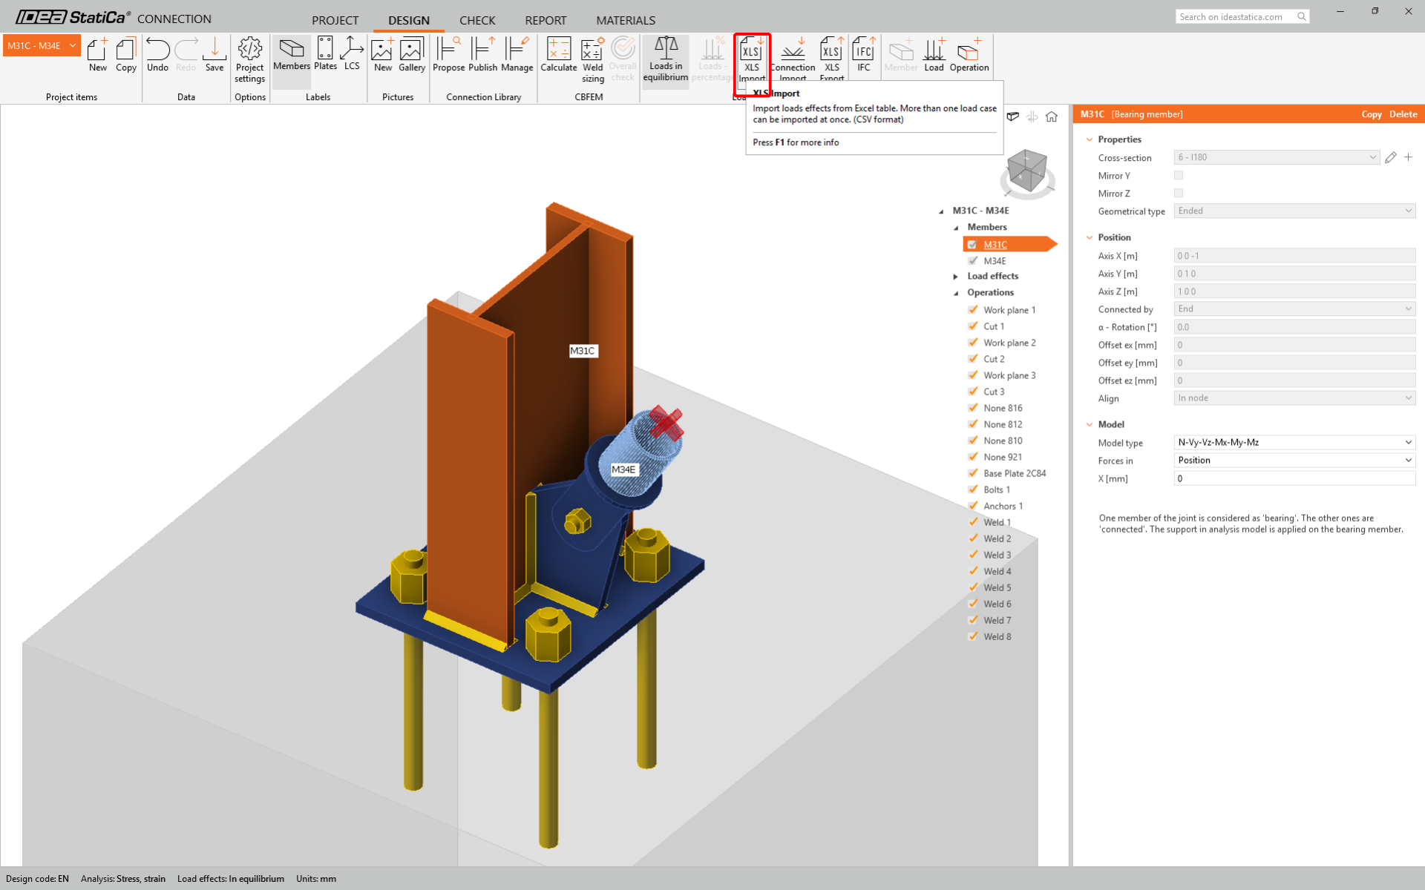Viewport: 1425px width, 890px height.
Task: Click Delete in the M31C panel header
Action: (1403, 114)
